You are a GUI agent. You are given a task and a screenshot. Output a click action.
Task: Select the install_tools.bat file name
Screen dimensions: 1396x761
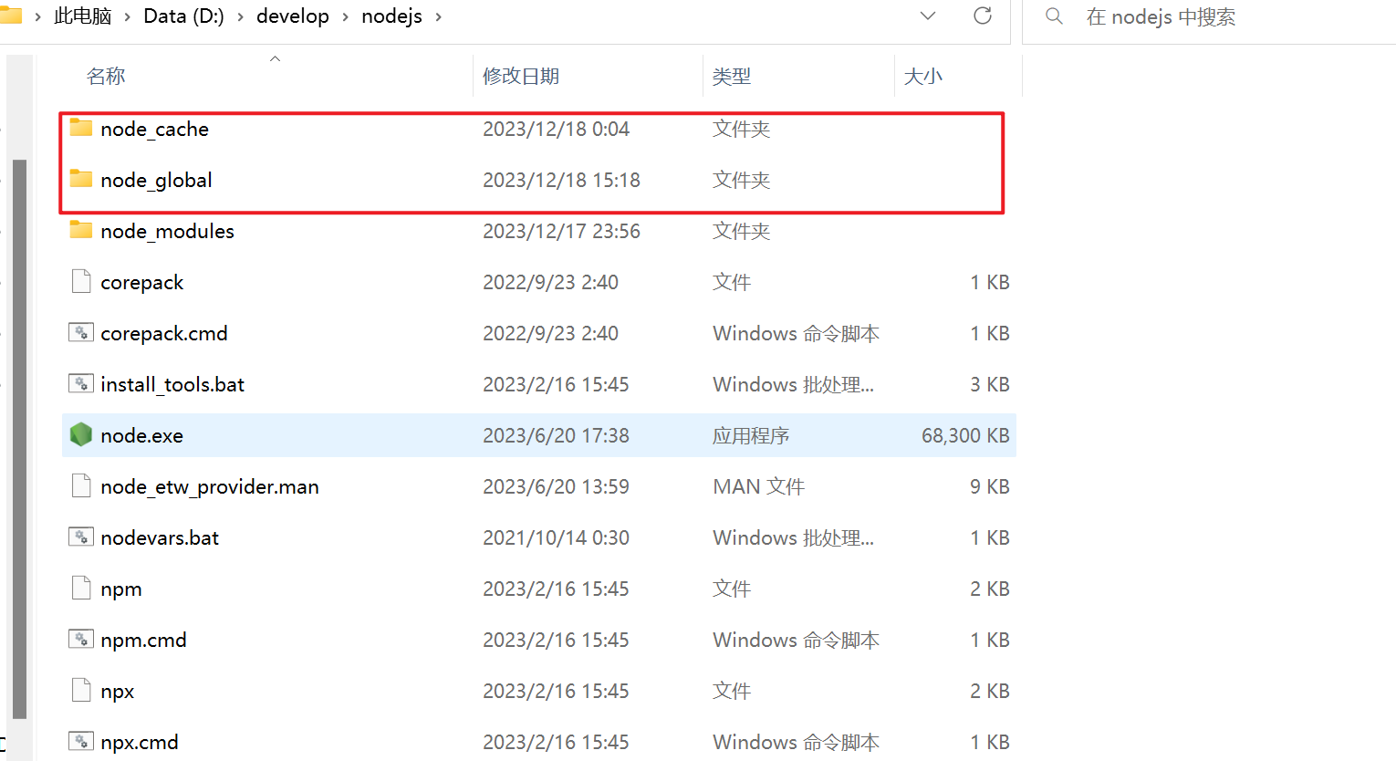pyautogui.click(x=173, y=384)
